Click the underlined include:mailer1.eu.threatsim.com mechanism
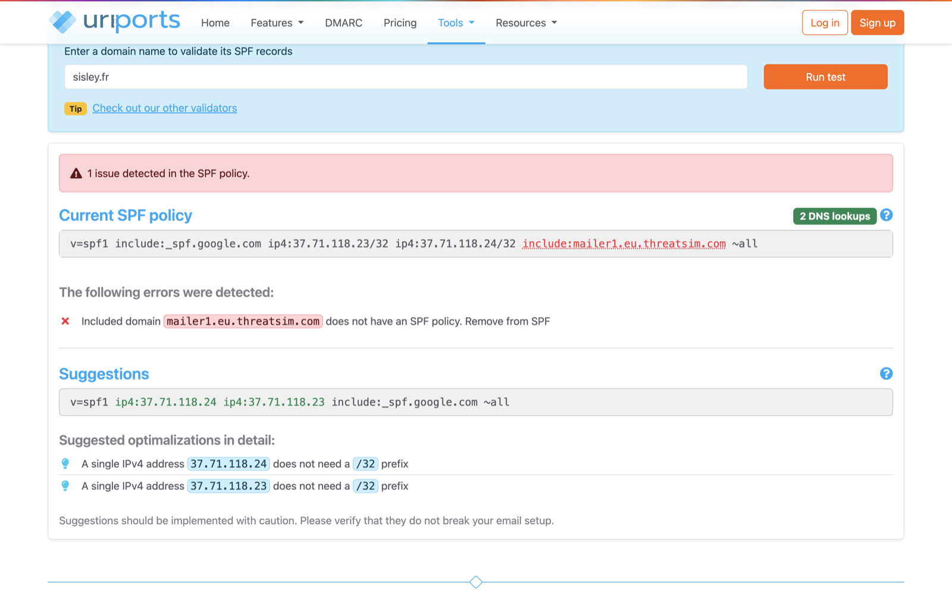952x603 pixels. tap(624, 244)
